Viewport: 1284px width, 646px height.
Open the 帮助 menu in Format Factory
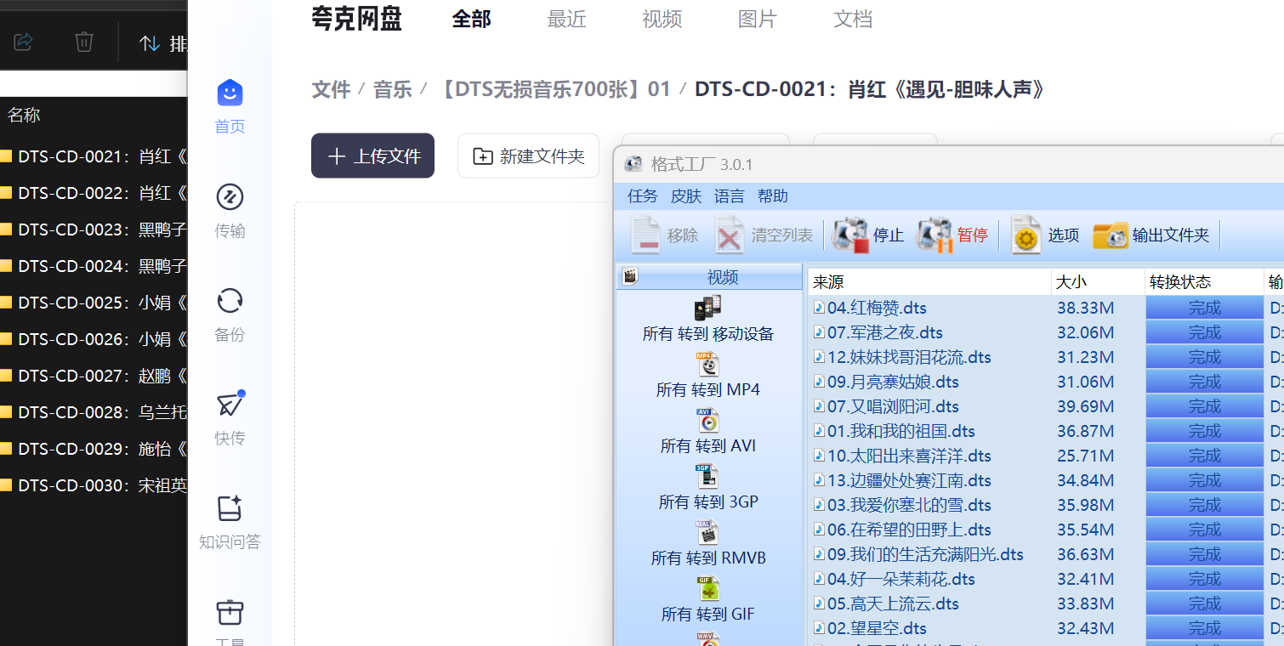[773, 196]
